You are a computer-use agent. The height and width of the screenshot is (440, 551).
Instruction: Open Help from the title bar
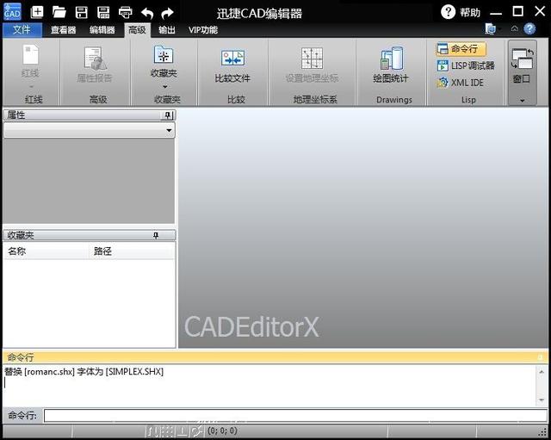click(461, 12)
